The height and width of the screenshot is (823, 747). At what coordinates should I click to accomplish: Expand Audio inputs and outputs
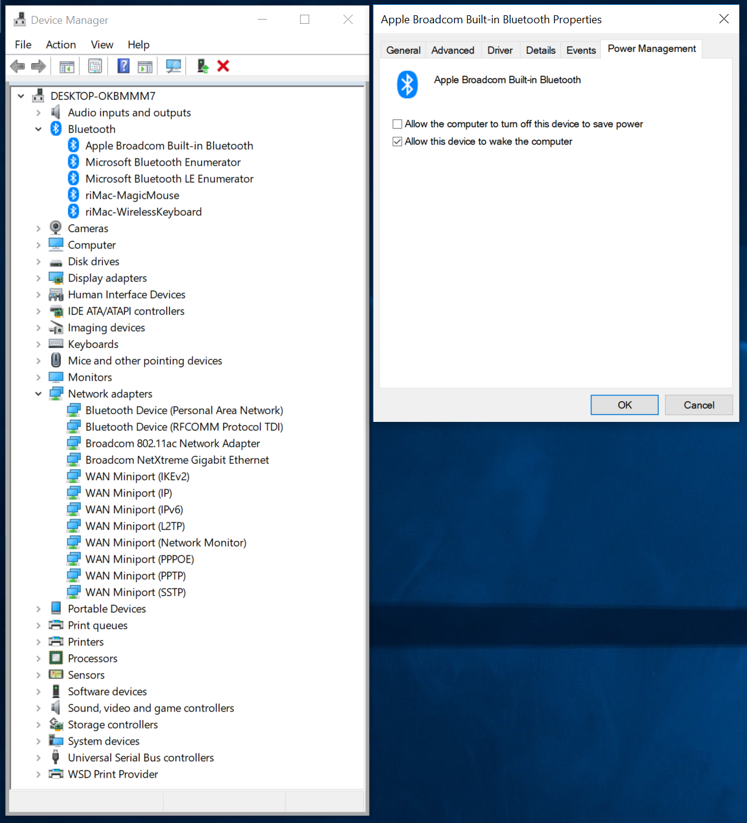coord(38,113)
